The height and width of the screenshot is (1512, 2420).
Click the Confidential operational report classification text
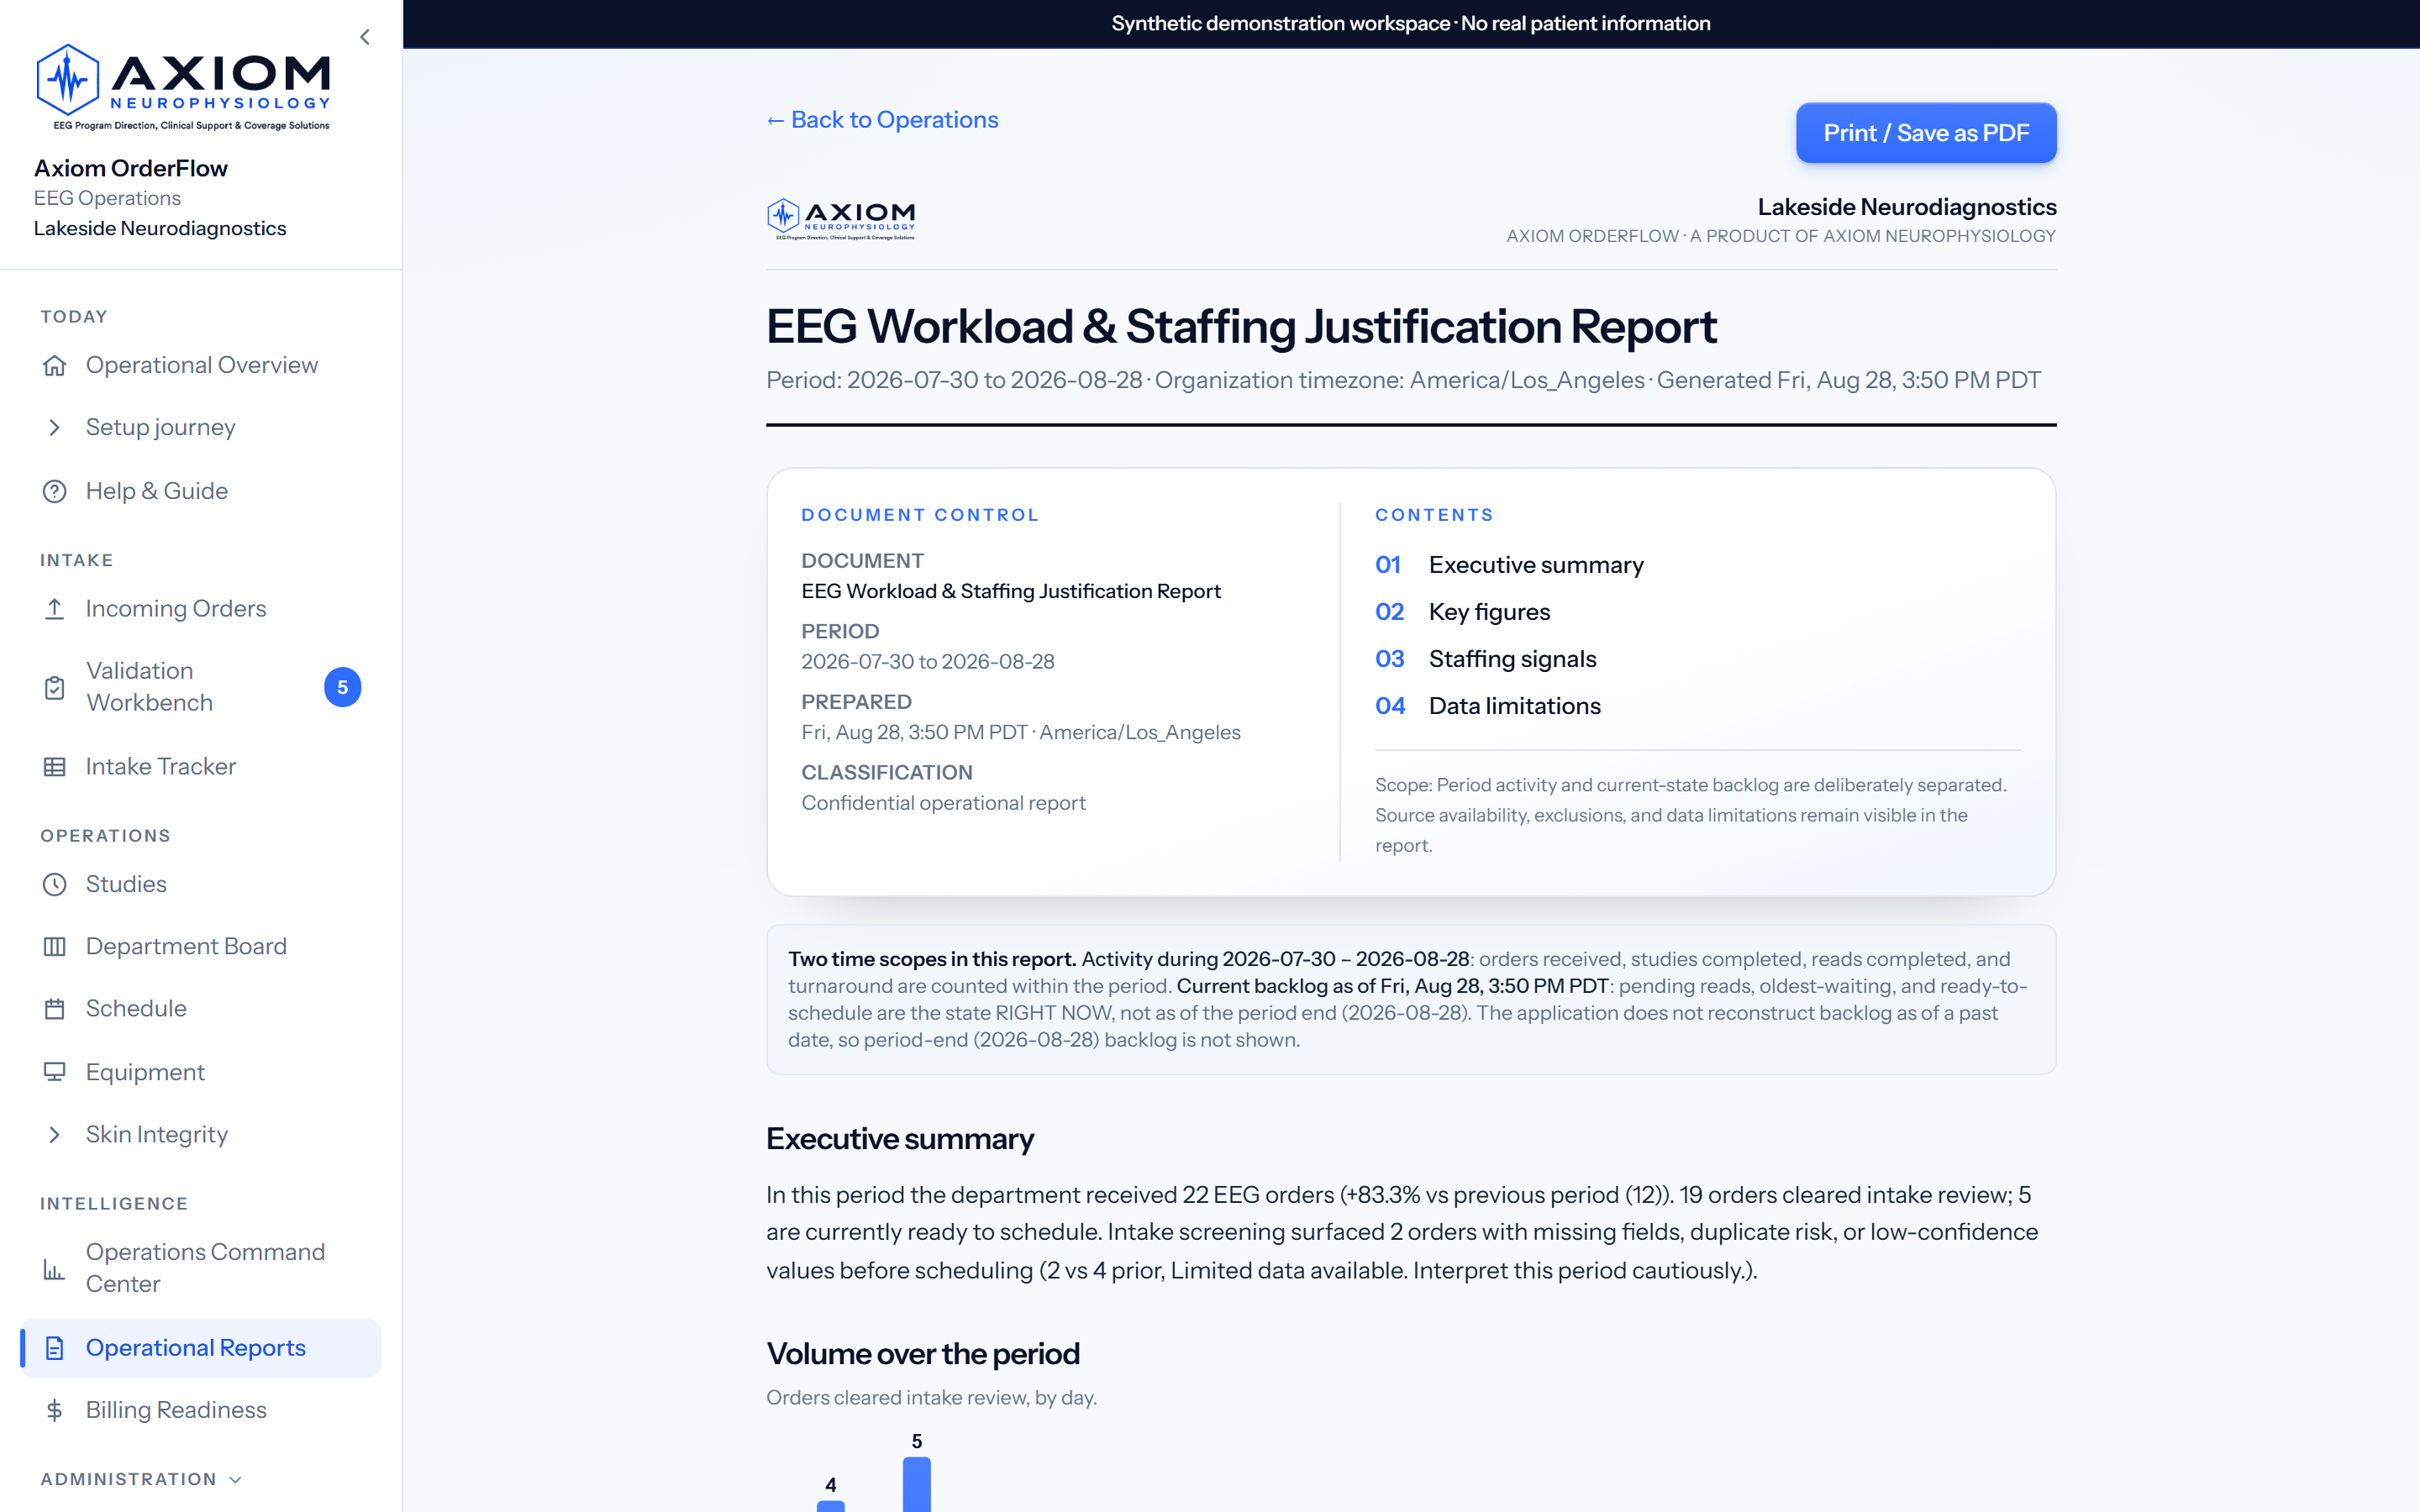point(943,803)
